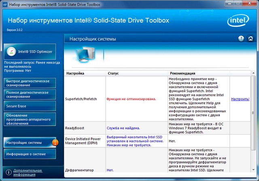Click the app icon in the title bar

[5, 4]
